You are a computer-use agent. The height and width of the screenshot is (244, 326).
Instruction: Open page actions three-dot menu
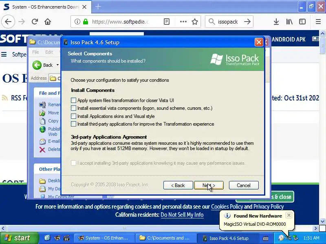tap(183, 22)
